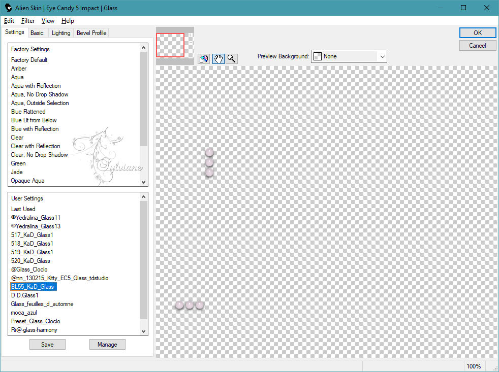Switch to the Bevel Profile tab

(91, 33)
